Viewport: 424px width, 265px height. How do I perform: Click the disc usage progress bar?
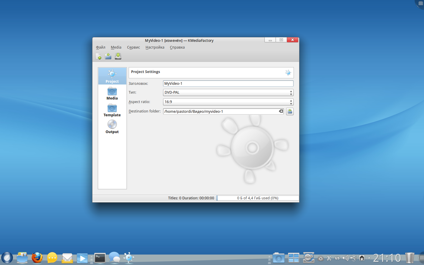pyautogui.click(x=258, y=198)
